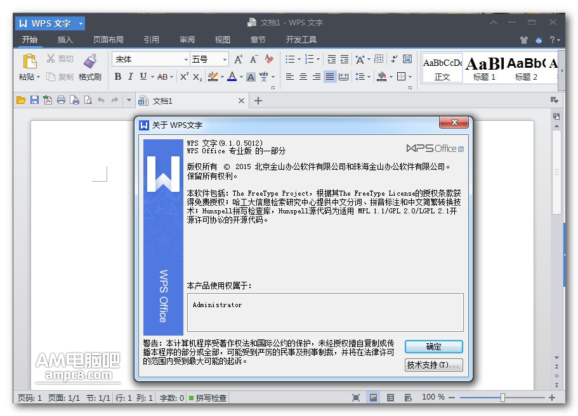Open the underline style dropdown arrow
Screen dimensions: 578x416
click(152, 77)
